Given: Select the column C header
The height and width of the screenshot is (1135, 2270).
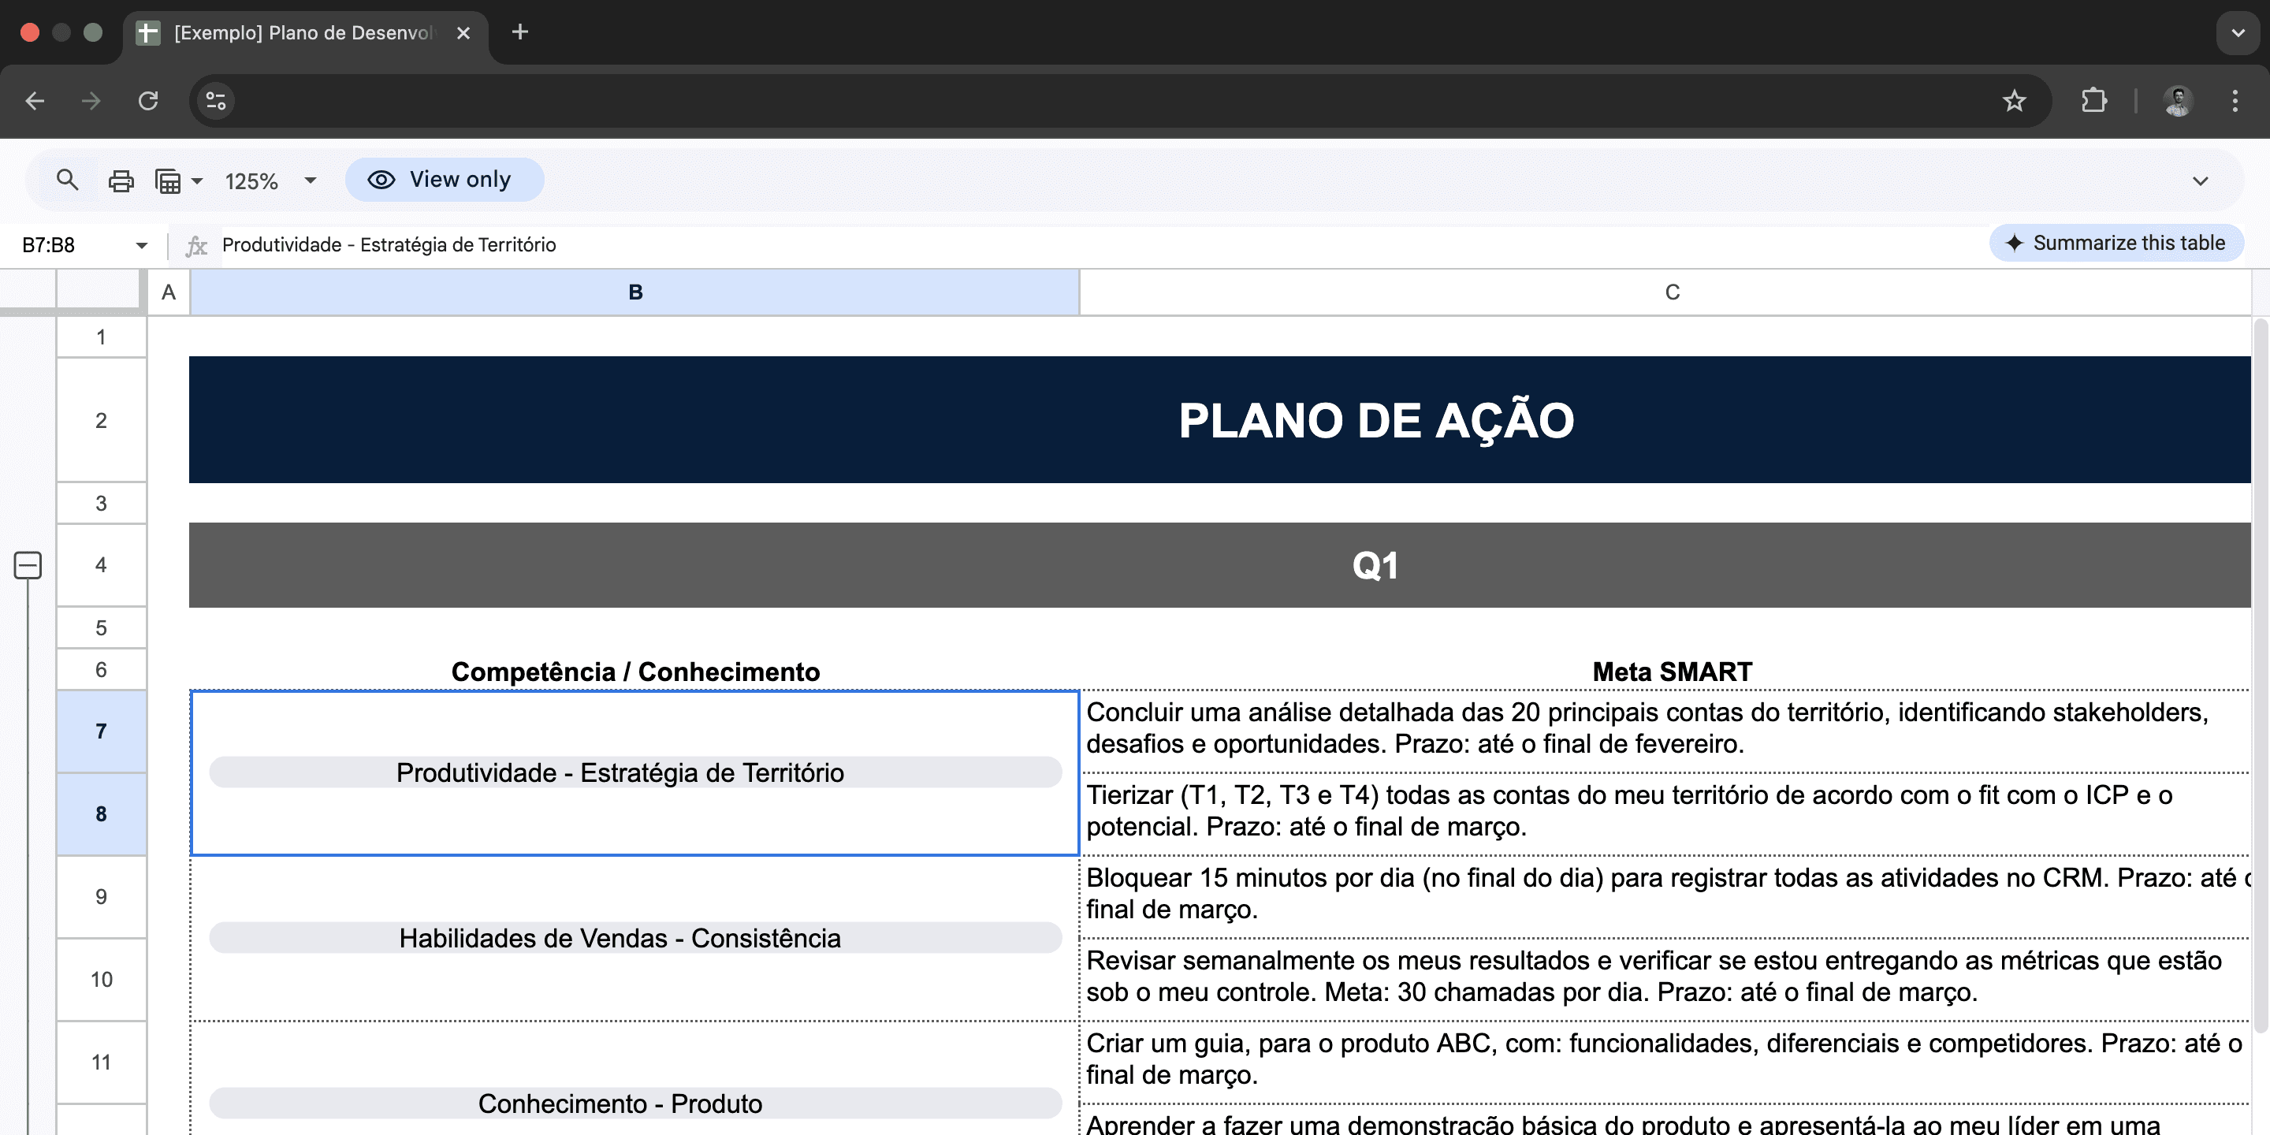Looking at the screenshot, I should [x=1671, y=292].
